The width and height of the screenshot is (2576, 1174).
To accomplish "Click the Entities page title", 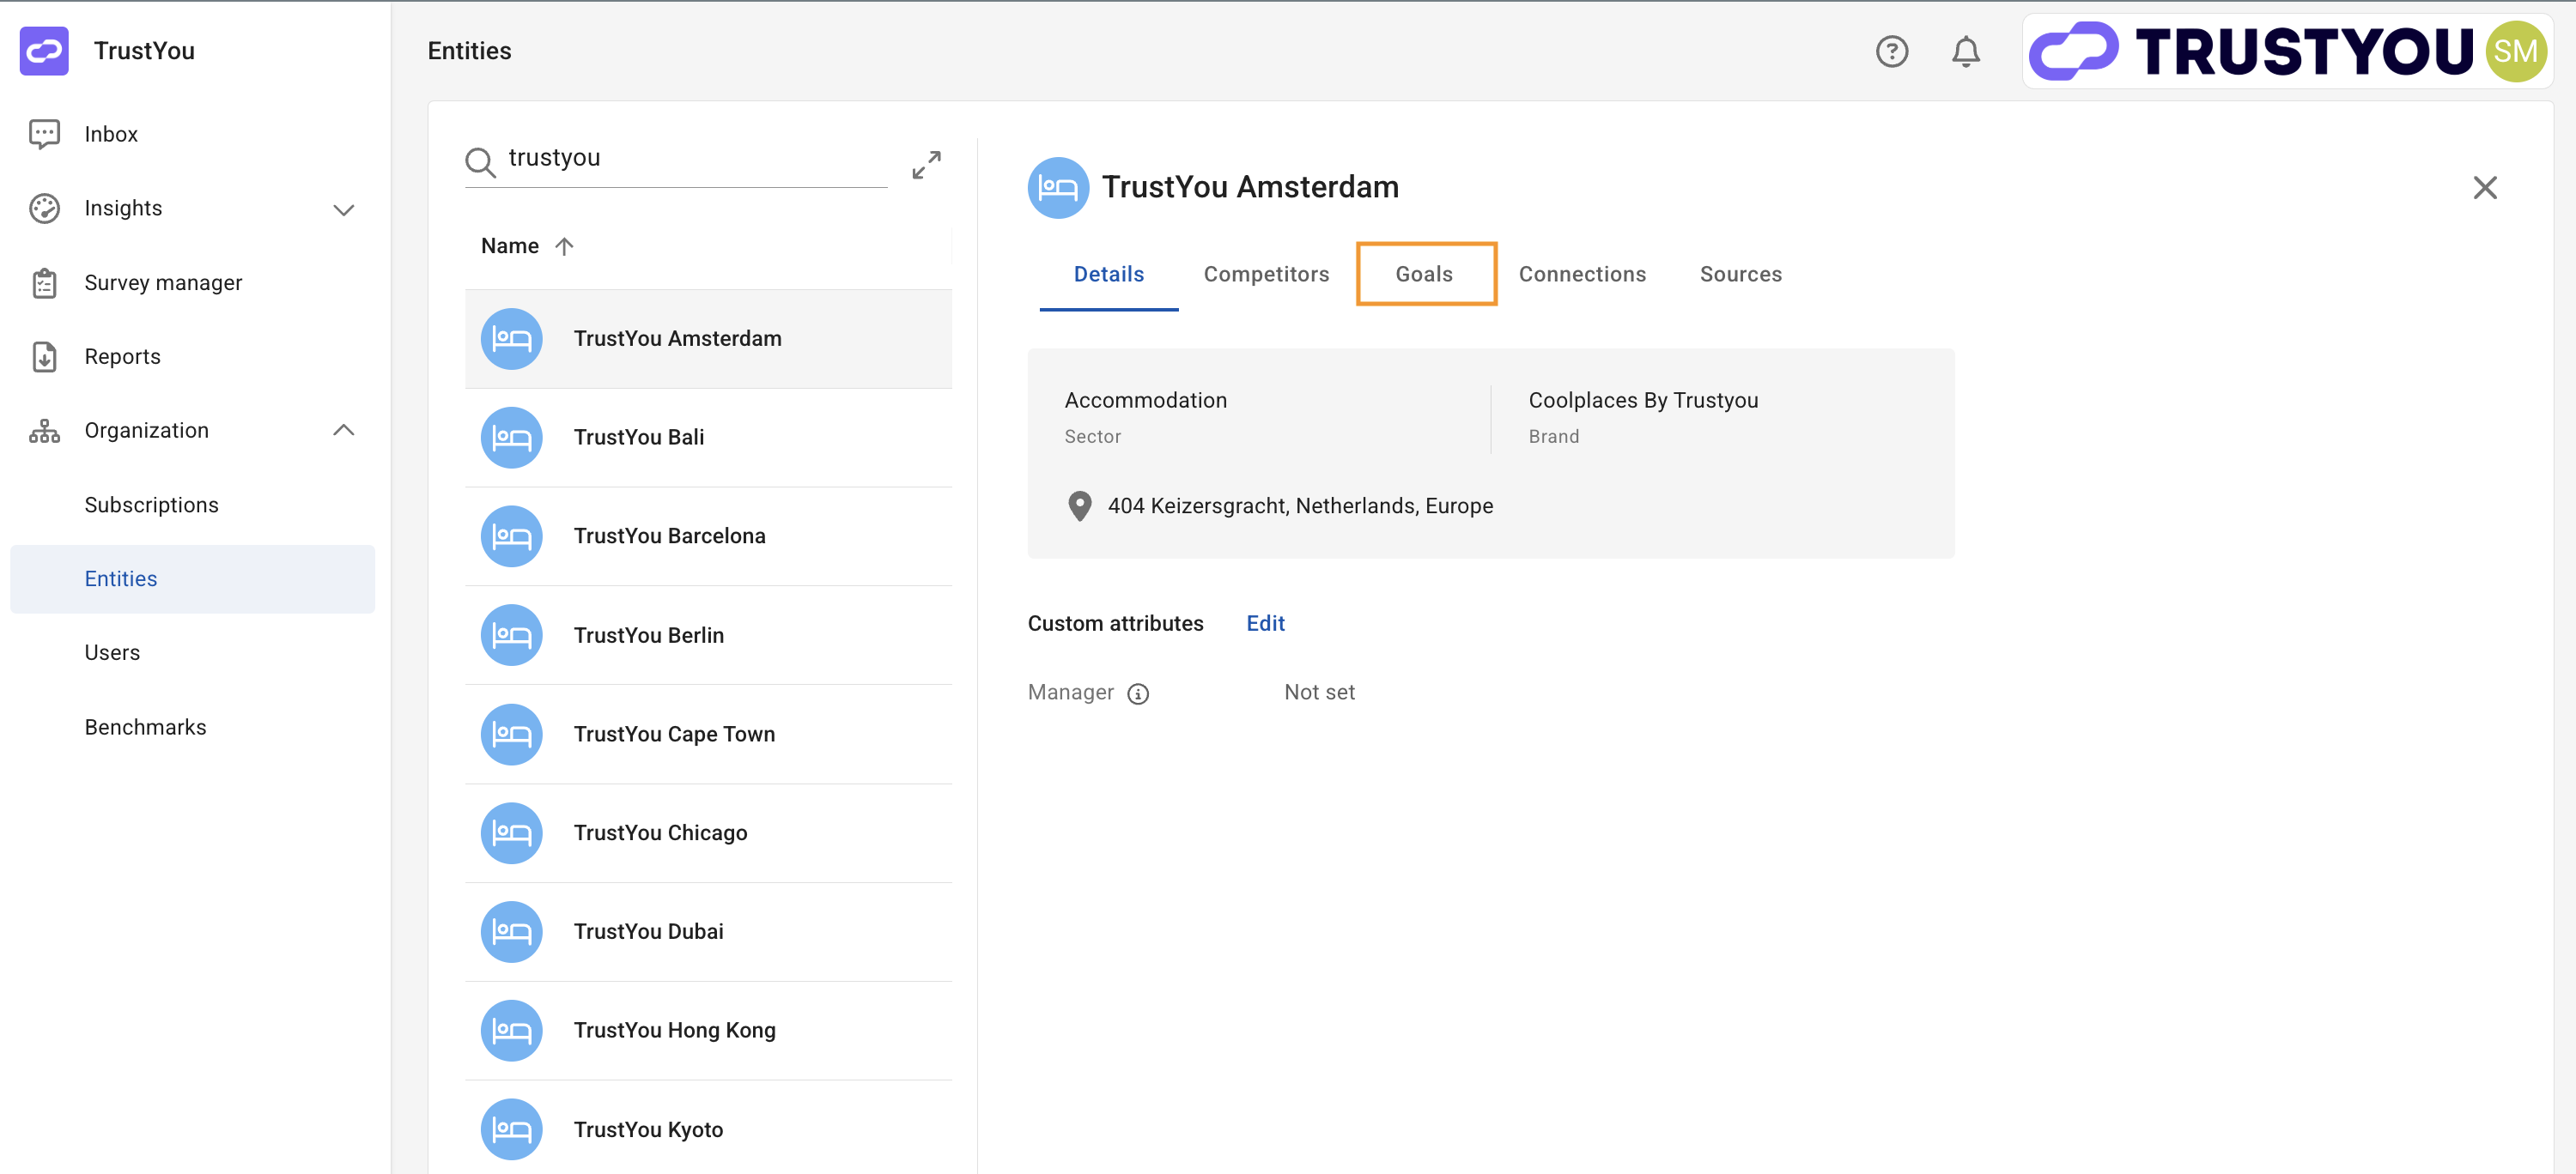I will click(x=469, y=51).
